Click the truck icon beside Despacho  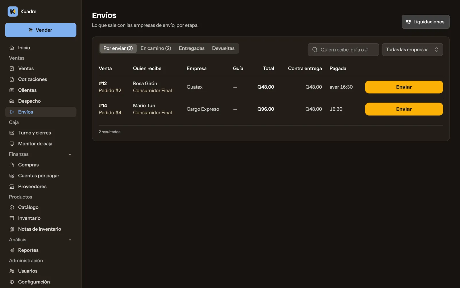tap(12, 101)
